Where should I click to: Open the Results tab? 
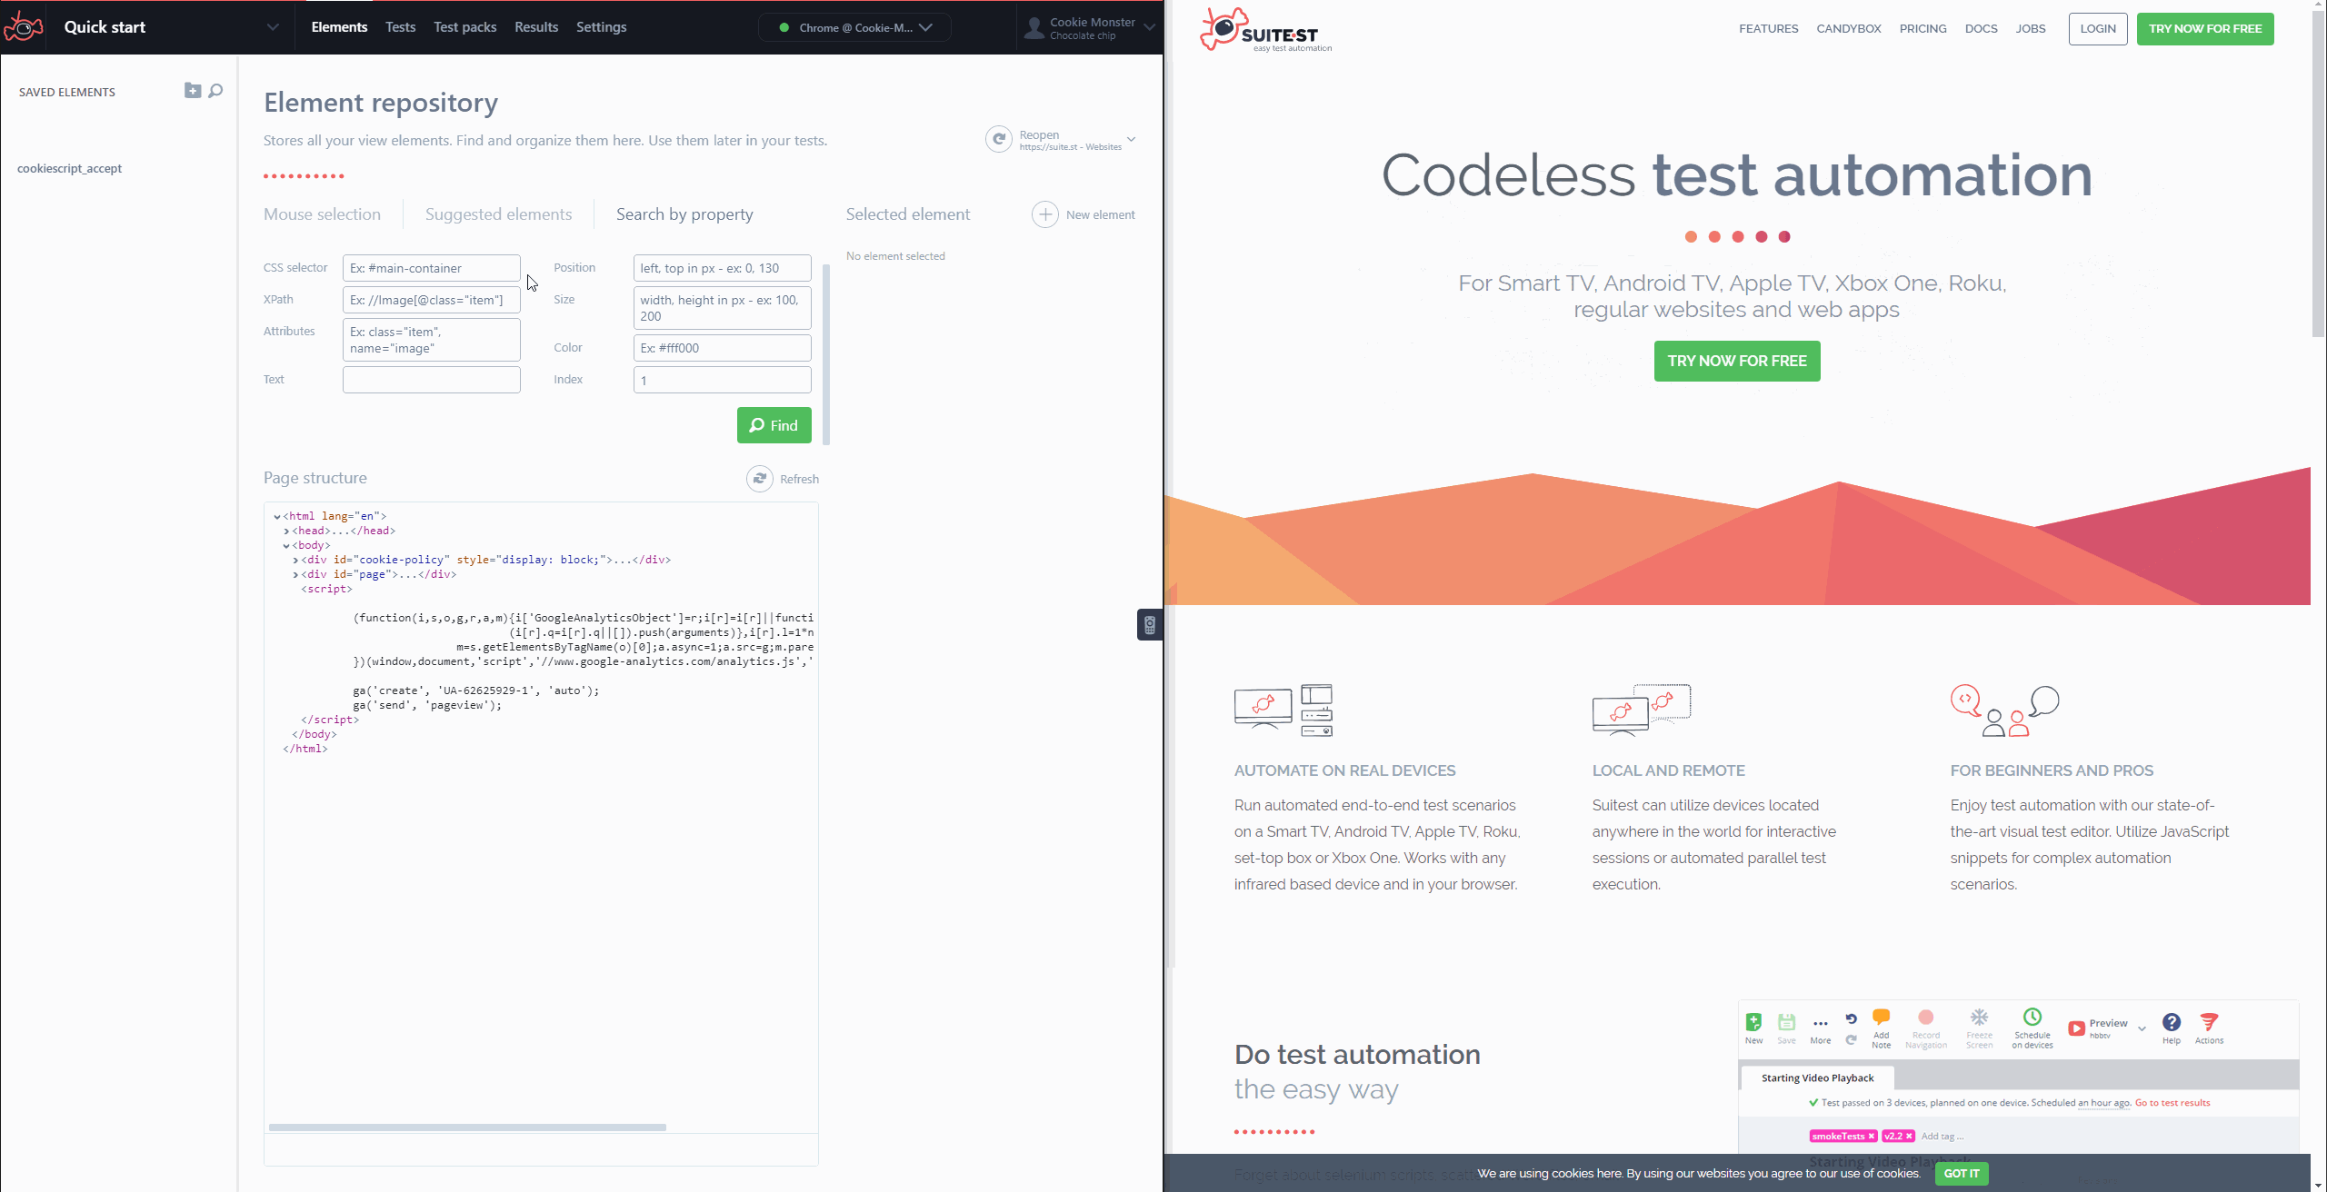pos(536,27)
